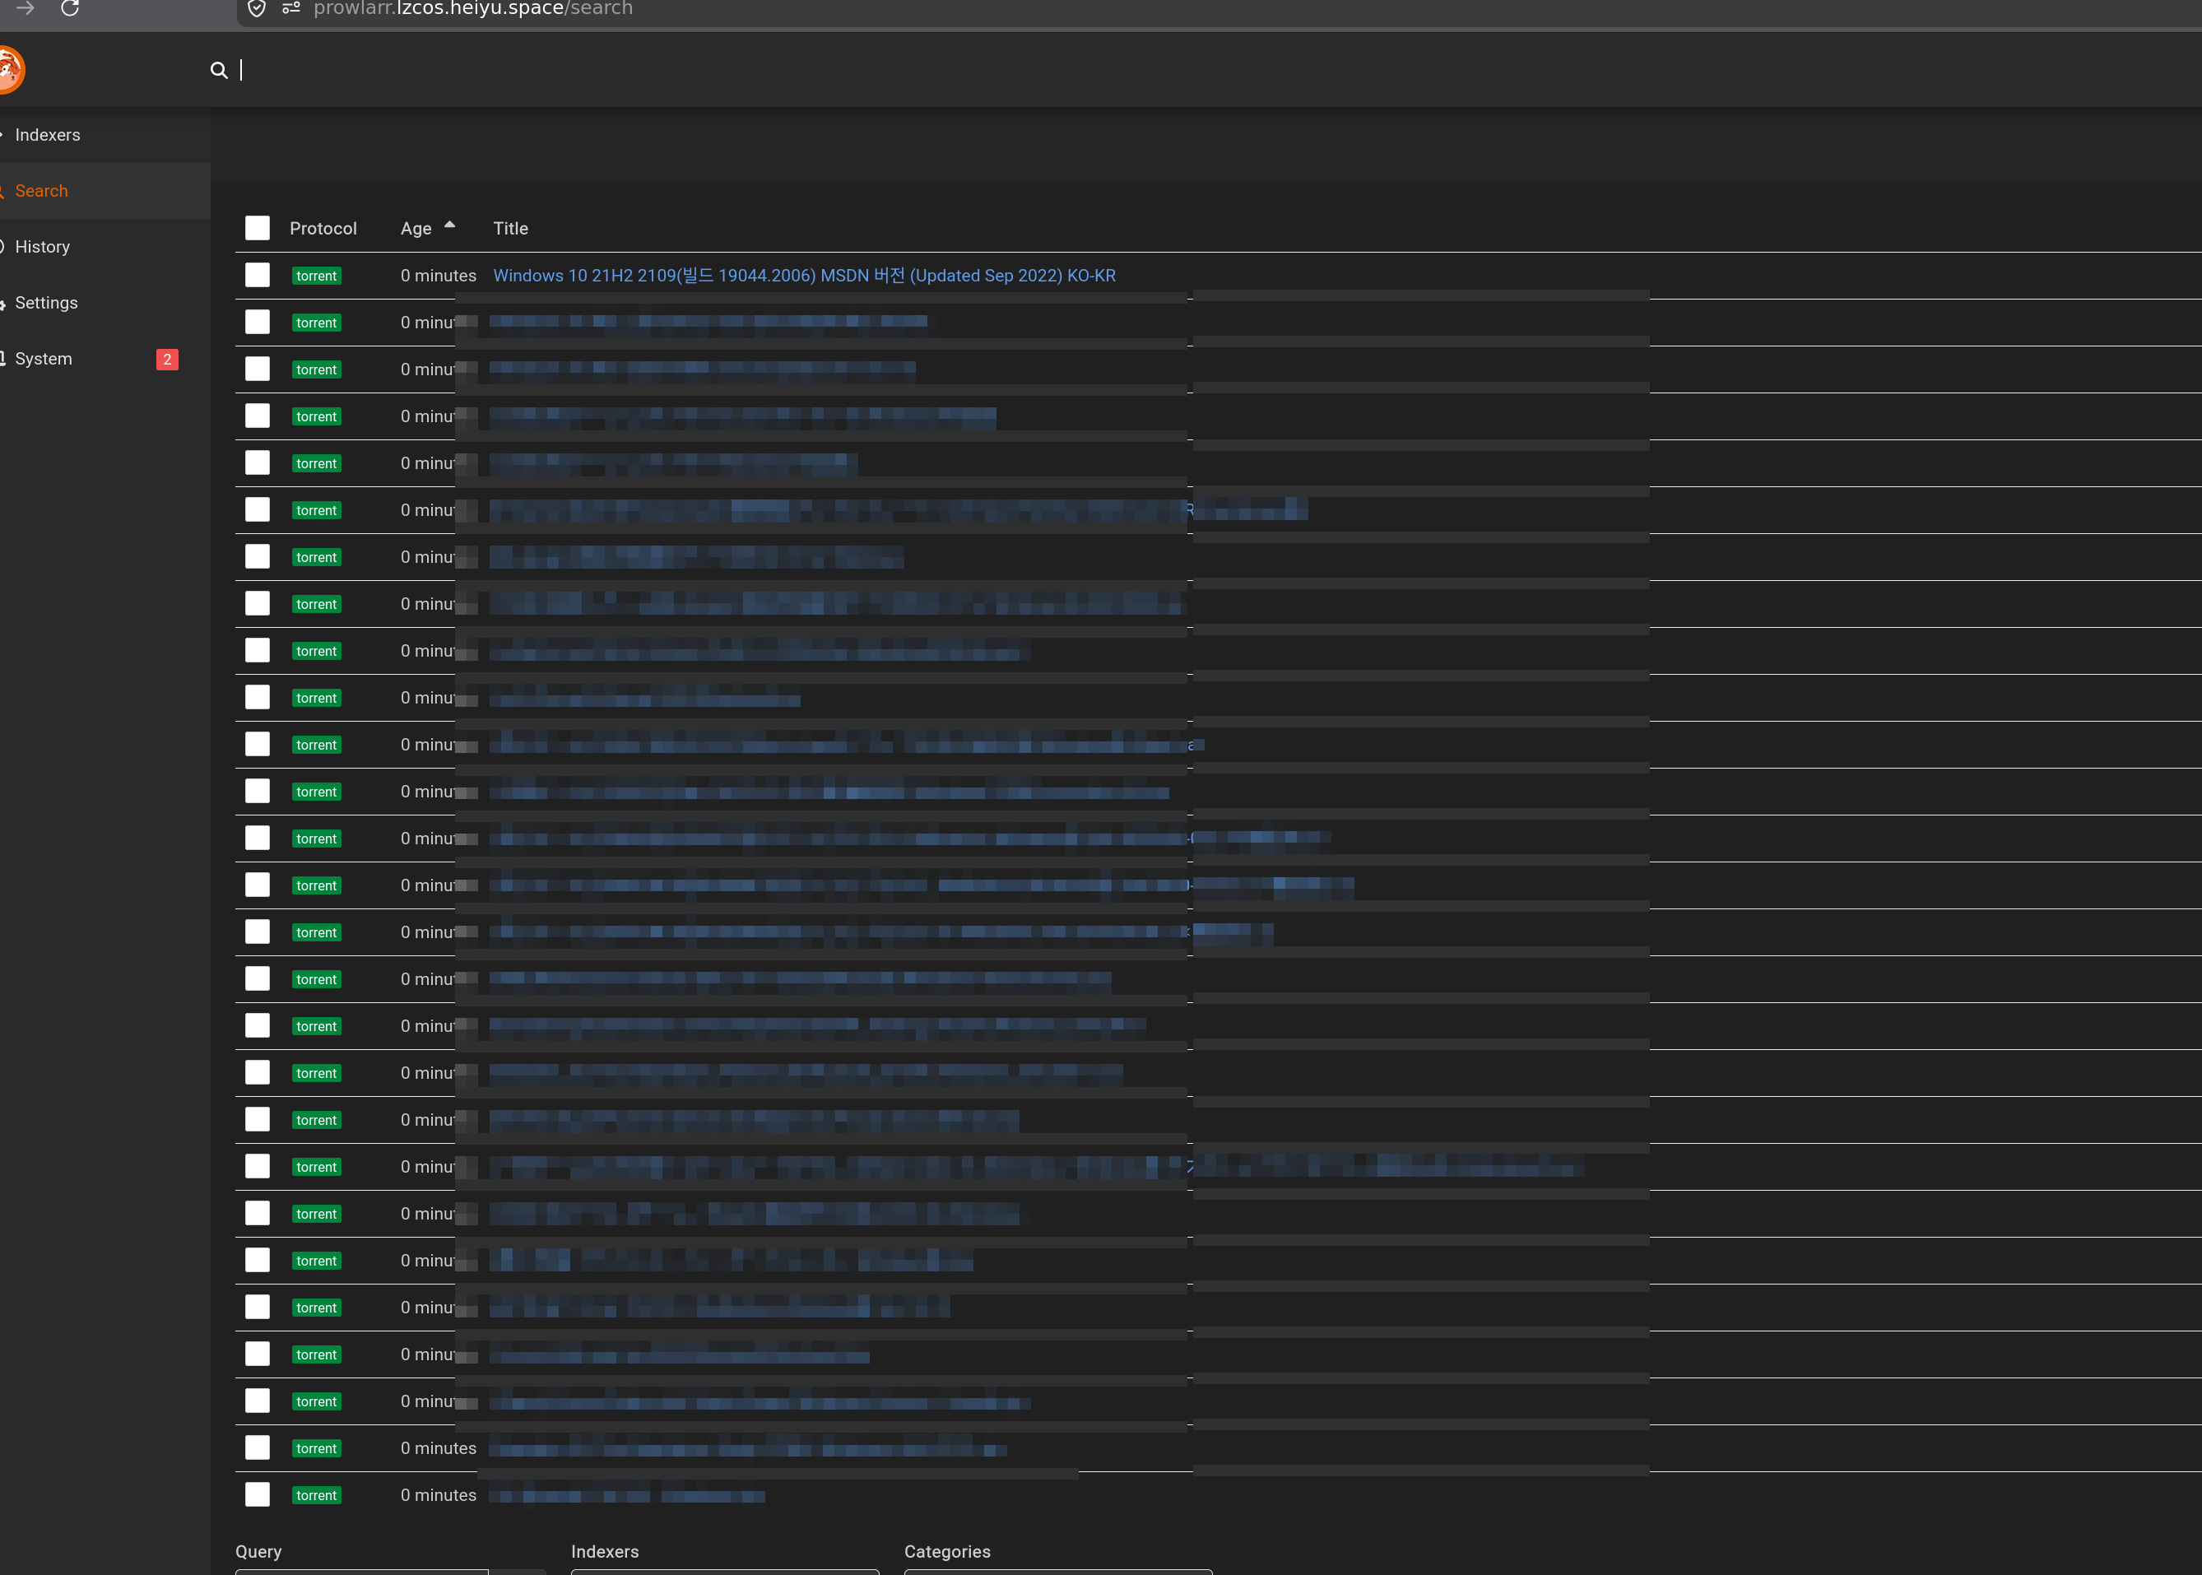Open the Windows 10 21H2 MSDN title link

804,276
